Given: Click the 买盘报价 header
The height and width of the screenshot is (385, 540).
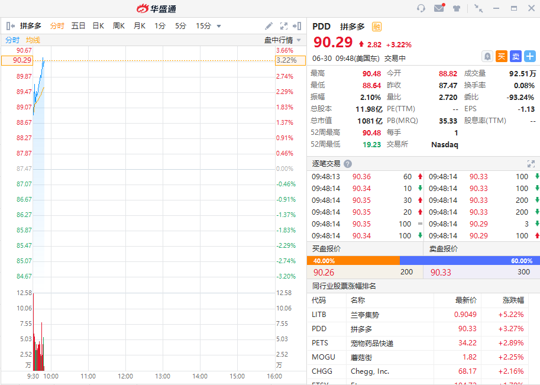Looking at the screenshot, I should [326, 249].
